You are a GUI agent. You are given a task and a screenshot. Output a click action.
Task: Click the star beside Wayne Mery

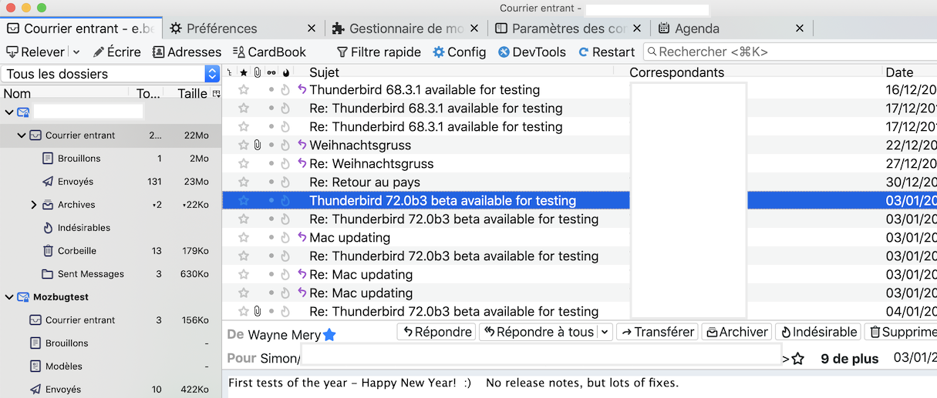coord(329,335)
